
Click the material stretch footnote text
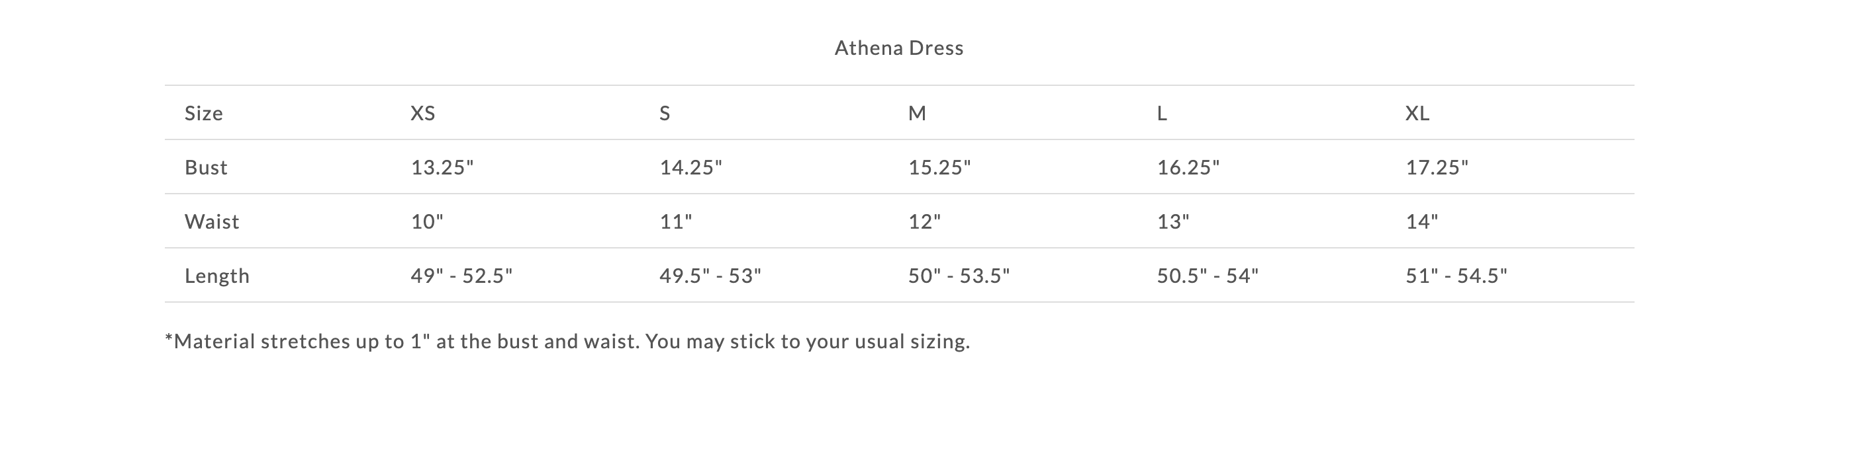coord(567,342)
